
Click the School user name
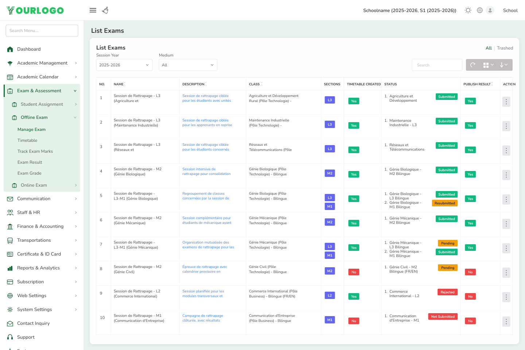point(510,10)
